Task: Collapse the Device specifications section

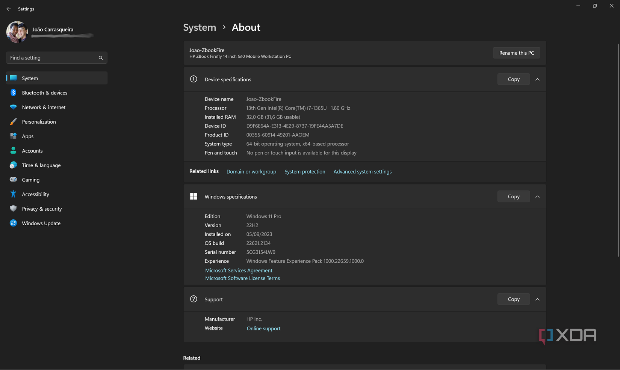Action: (x=537, y=79)
